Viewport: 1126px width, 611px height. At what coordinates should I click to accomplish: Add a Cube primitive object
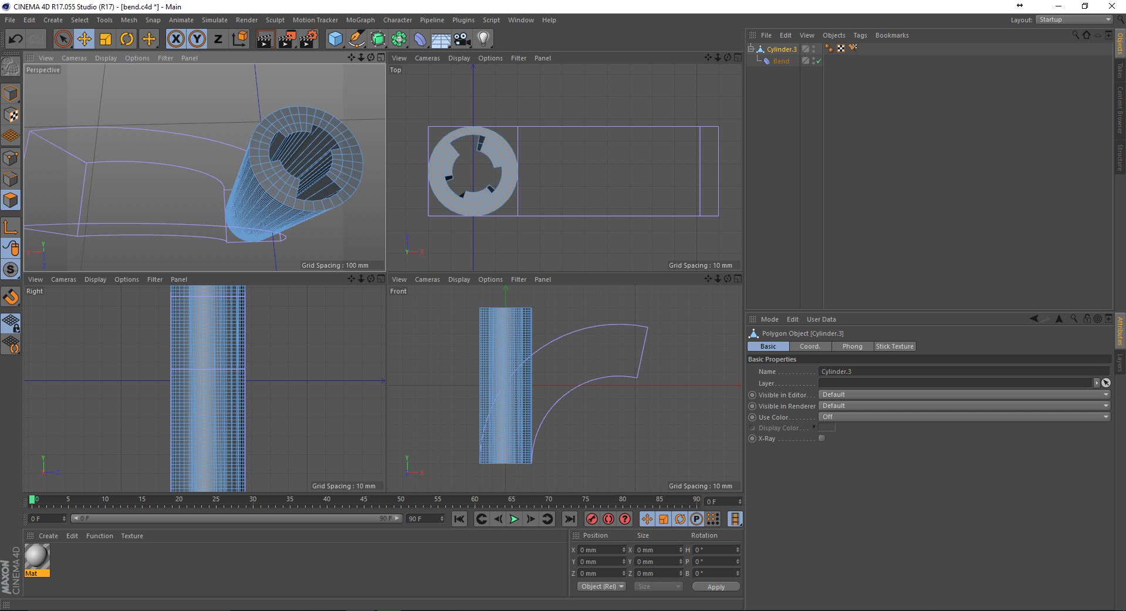pos(335,39)
